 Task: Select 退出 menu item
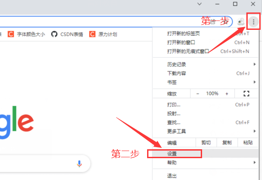click(x=206, y=176)
